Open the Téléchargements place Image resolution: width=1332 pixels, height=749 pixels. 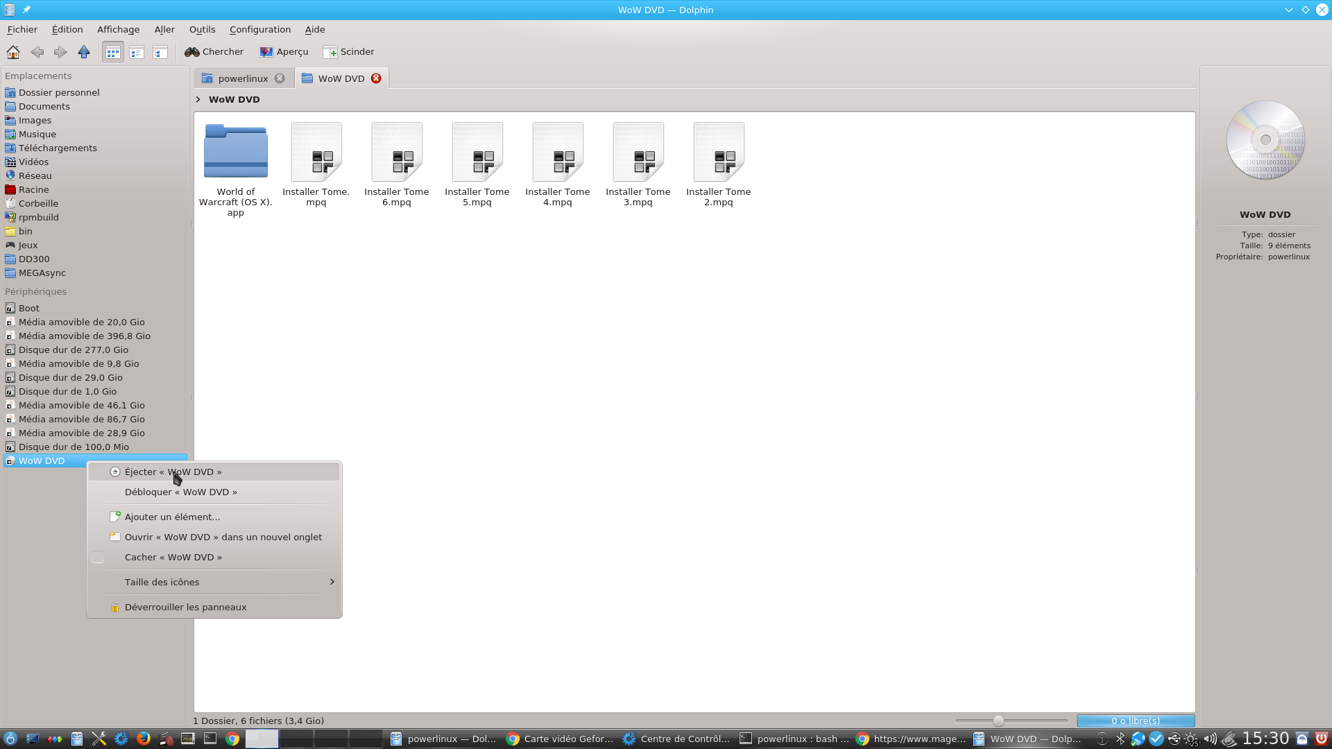[95, 148]
